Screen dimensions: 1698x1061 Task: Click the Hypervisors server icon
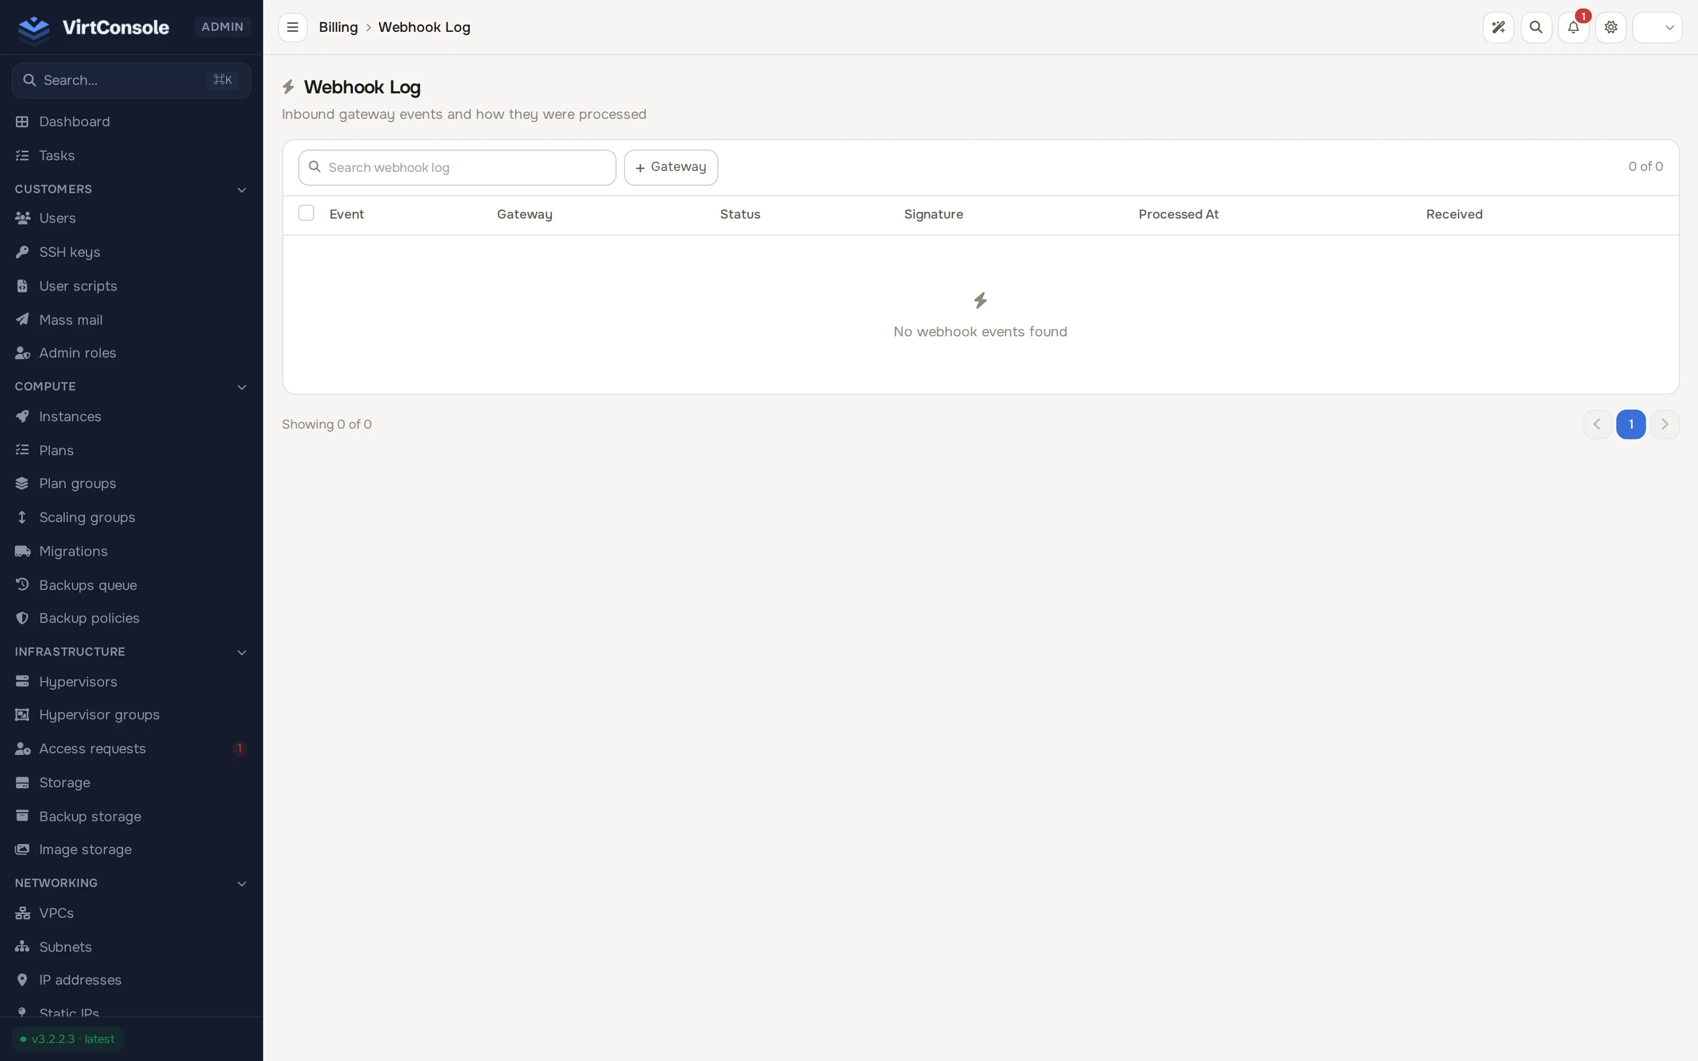[x=22, y=681]
